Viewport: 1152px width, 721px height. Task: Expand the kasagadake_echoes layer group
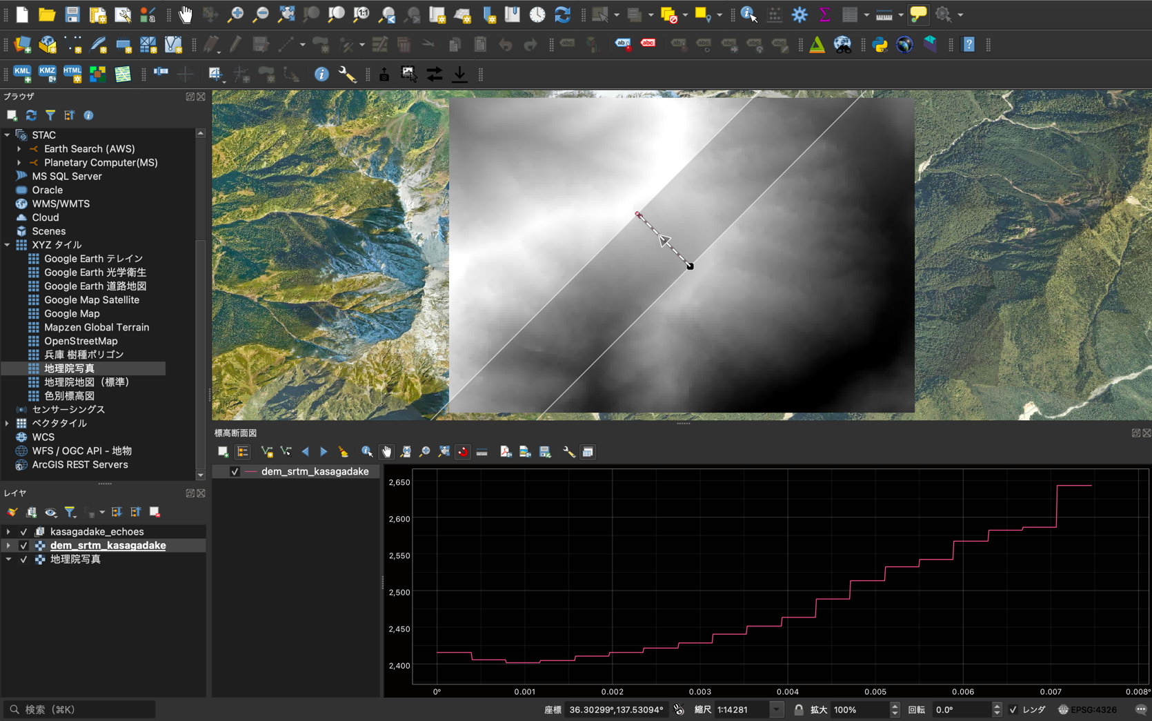[x=8, y=532]
